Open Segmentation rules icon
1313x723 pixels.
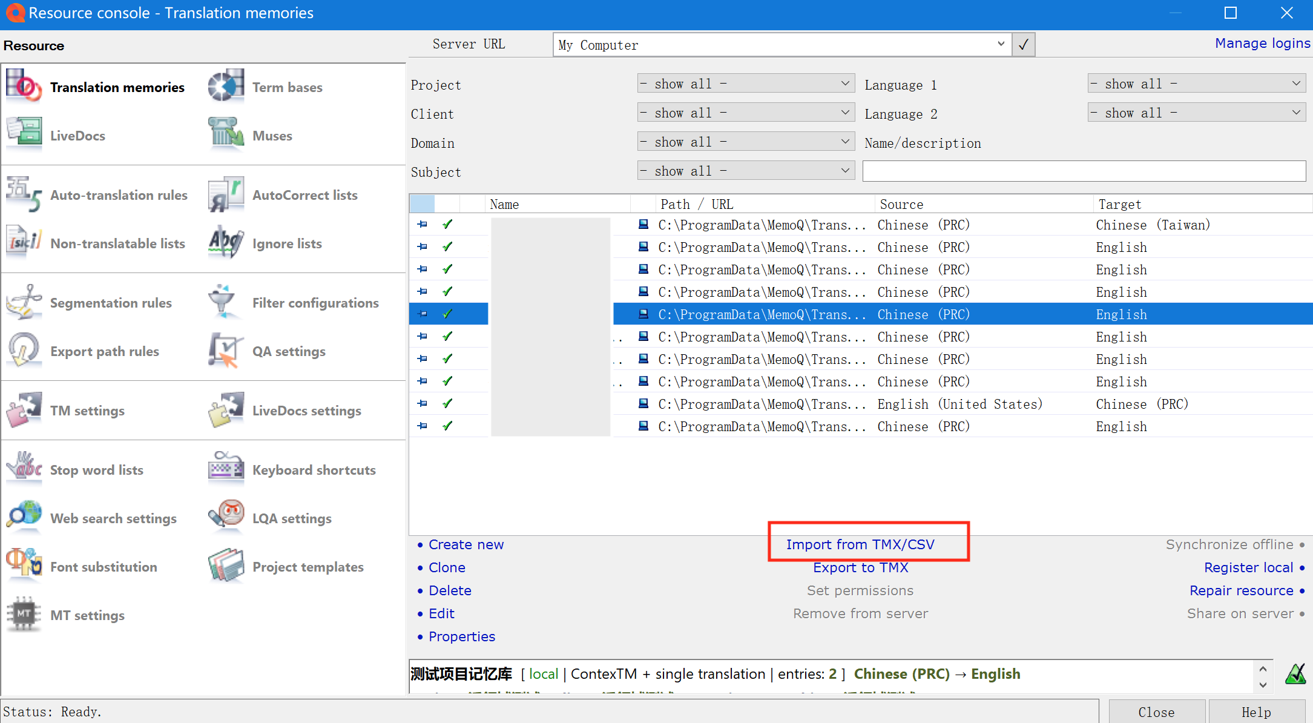click(24, 302)
